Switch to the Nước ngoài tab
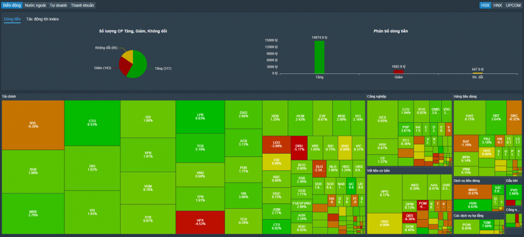The image size is (524, 237). 36,5
